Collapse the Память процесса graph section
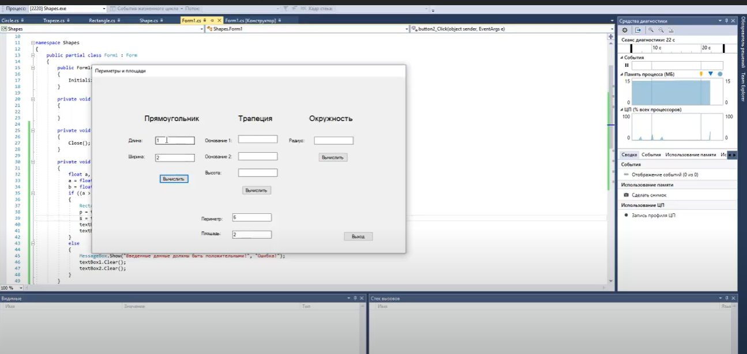Viewport: 747px width, 354px height. click(622, 74)
